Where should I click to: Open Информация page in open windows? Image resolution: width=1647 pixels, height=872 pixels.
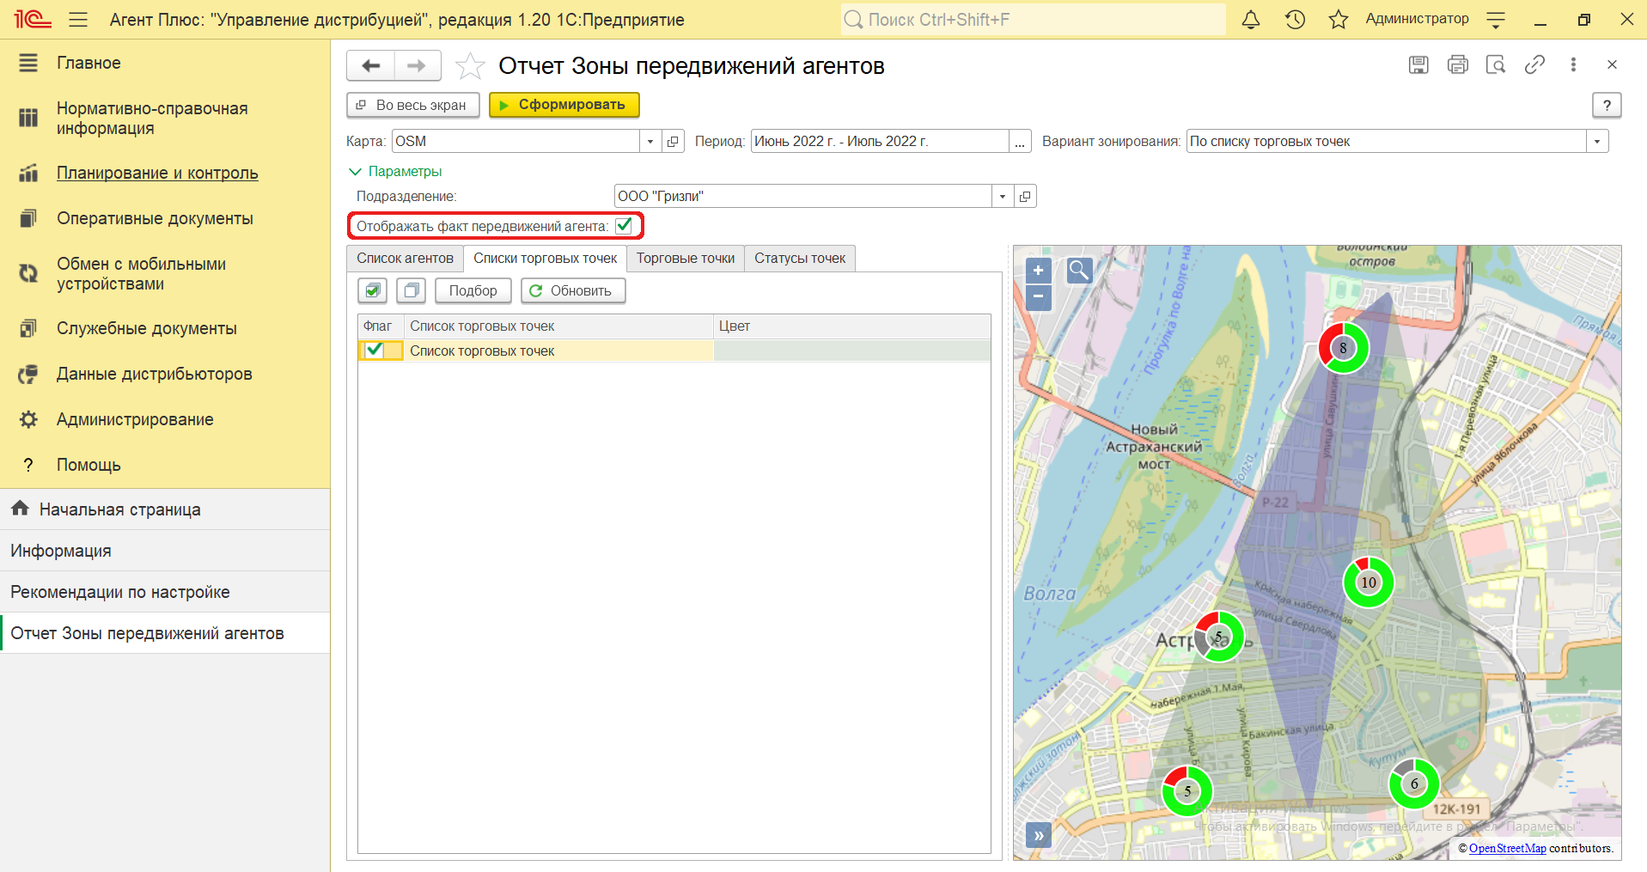165,551
